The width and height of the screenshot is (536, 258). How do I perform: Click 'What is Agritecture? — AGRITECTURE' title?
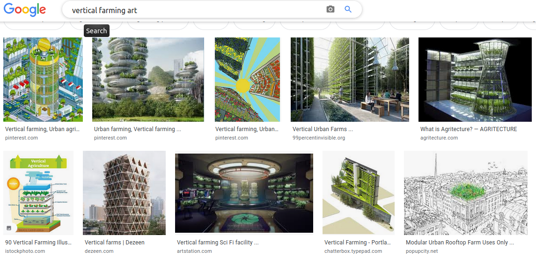pos(469,129)
